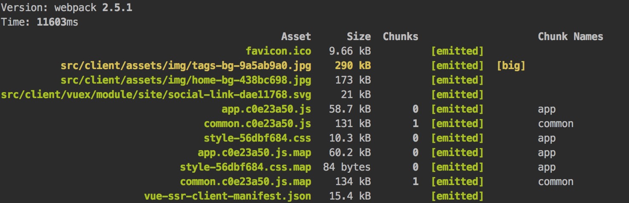This screenshot has height=203, width=629.
Task: Click the common.c0e23a50.js filename
Action: (257, 124)
